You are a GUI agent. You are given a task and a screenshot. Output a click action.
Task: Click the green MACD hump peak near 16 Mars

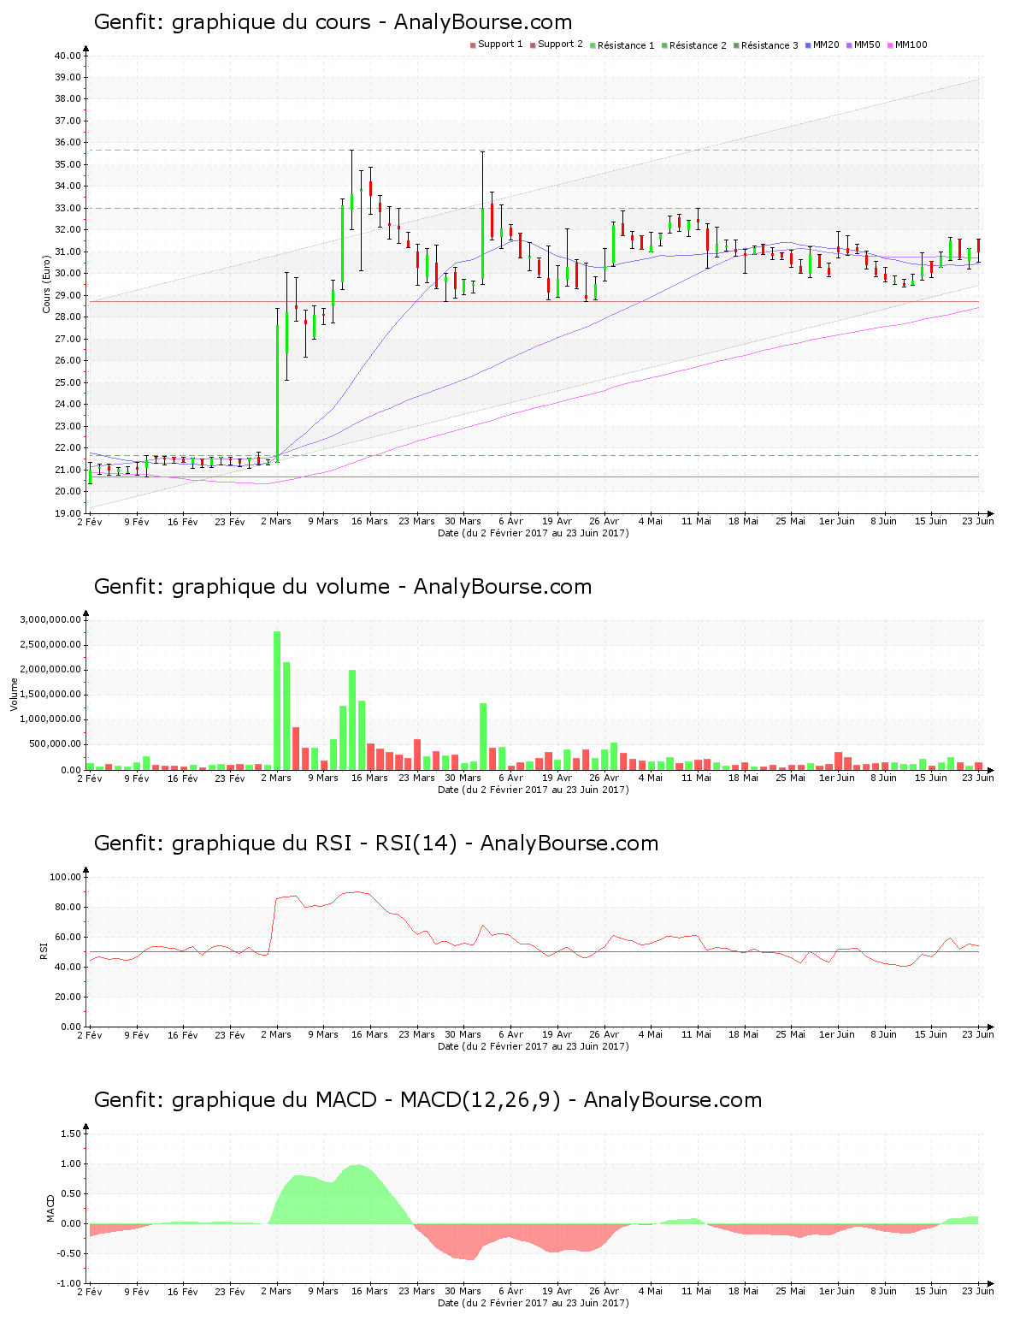(357, 1194)
